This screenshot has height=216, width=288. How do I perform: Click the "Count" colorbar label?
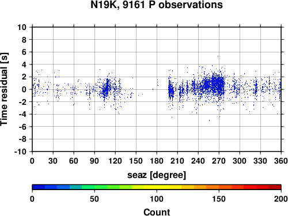(x=157, y=212)
